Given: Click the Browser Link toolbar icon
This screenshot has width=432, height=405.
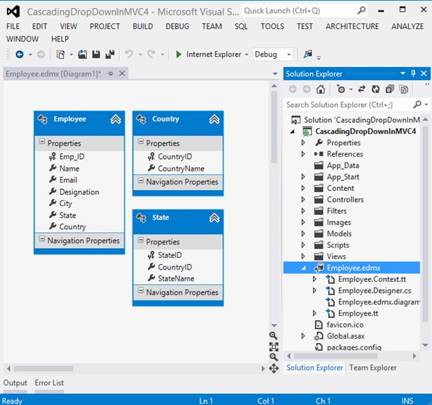Looking at the screenshot, I should click(x=308, y=54).
